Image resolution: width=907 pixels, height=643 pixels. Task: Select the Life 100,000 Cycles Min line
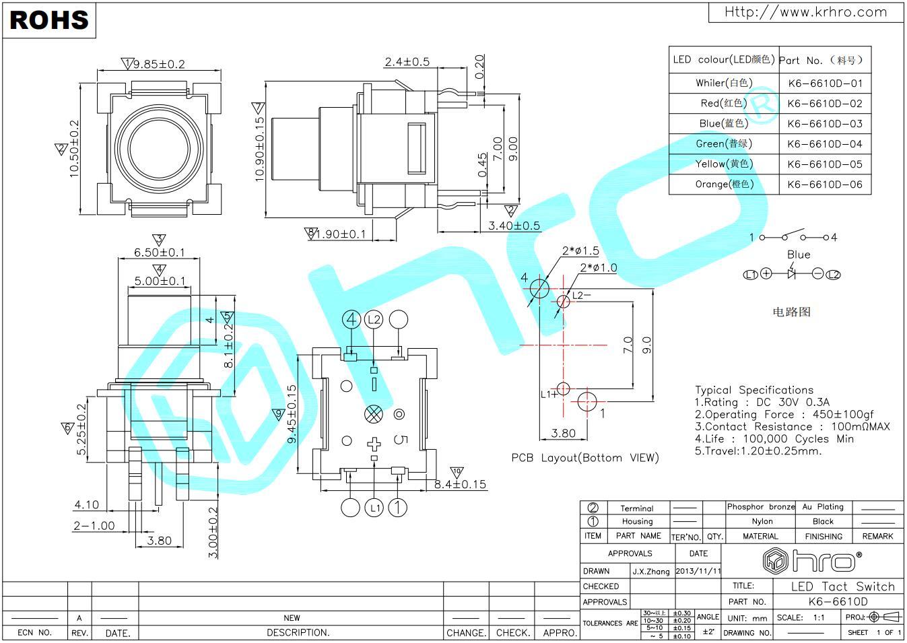pyautogui.click(x=774, y=438)
